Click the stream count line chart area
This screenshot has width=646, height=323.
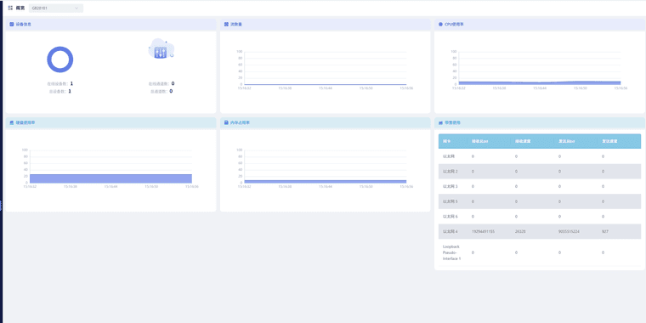[x=326, y=68]
